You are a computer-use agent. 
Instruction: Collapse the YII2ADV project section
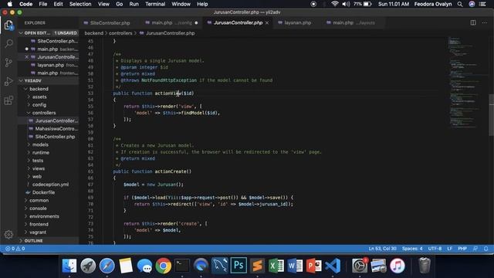[21, 80]
